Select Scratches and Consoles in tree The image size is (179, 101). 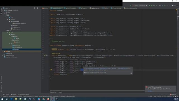11,57
